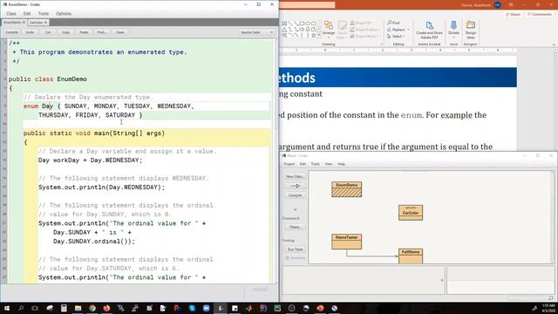Click the Close button in editor toolbar
Image resolution: width=558 pixels, height=314 pixels.
pyautogui.click(x=119, y=32)
